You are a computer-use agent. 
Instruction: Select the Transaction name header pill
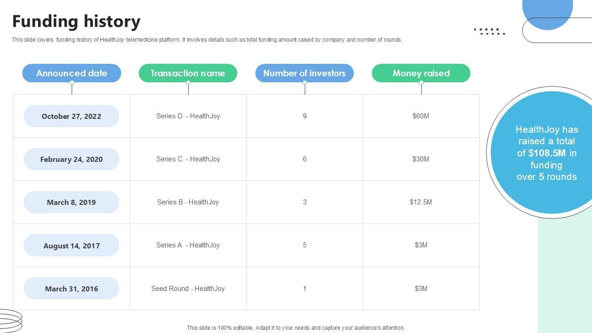[188, 73]
